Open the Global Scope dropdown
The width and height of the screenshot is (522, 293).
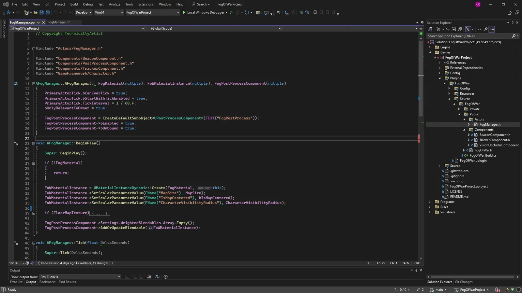tap(215, 28)
